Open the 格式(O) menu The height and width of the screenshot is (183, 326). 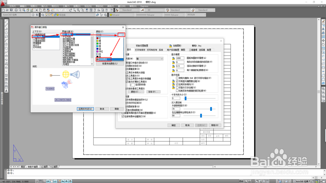(55, 6)
